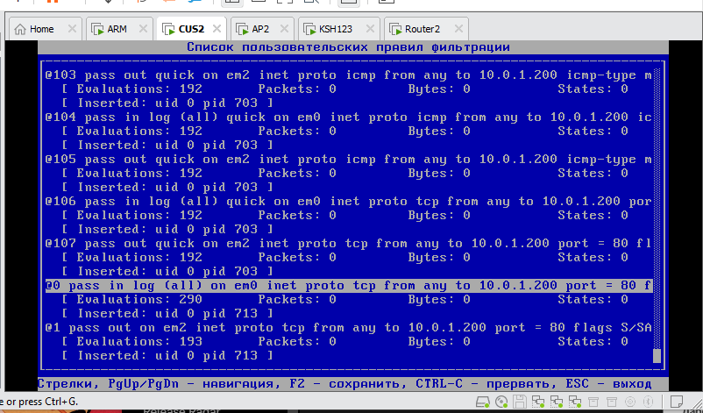Open the hard disk device status icon
703x413 pixels.
pos(483,402)
